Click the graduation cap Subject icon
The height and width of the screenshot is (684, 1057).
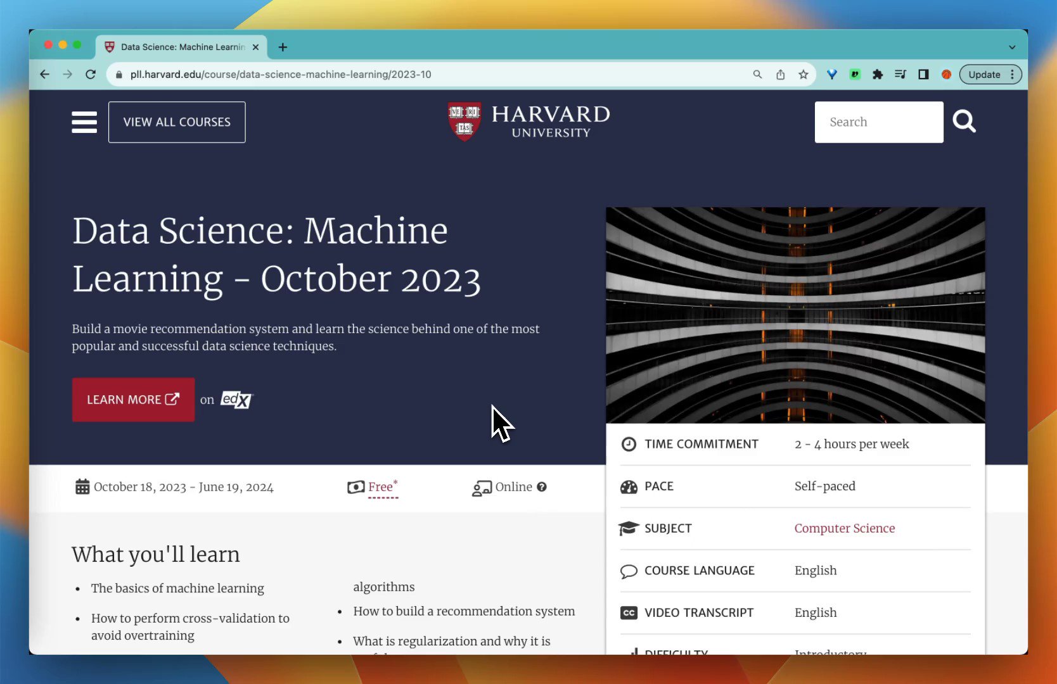point(629,528)
